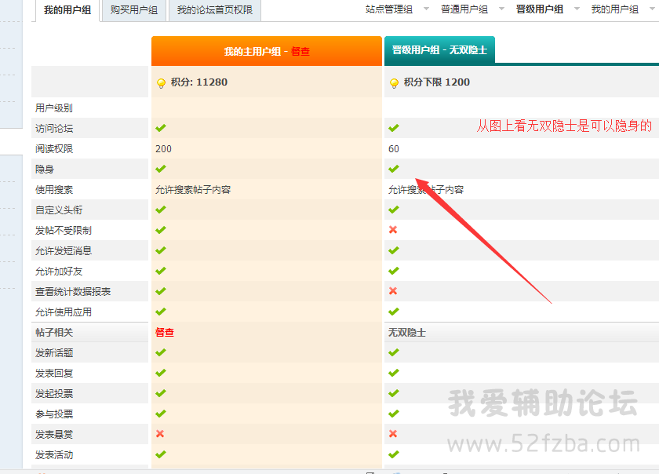
Task: Open the 我的论坛首页权限 tab
Action: (214, 9)
